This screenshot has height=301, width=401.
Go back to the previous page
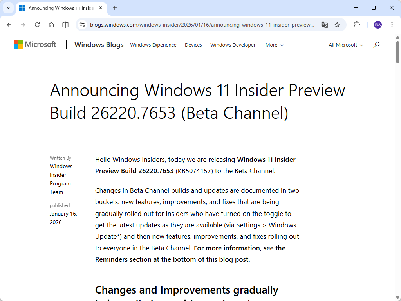(x=9, y=25)
